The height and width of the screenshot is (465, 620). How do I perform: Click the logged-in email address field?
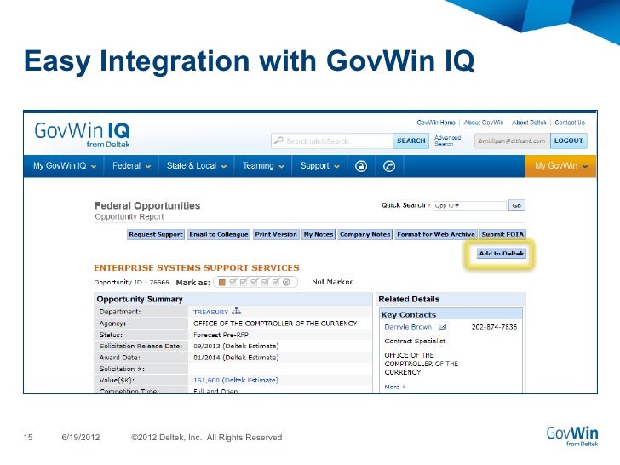[x=512, y=141]
